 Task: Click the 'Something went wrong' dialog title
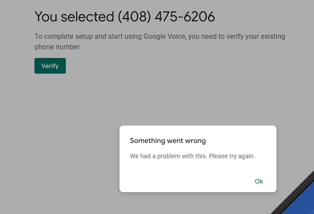tap(167, 141)
